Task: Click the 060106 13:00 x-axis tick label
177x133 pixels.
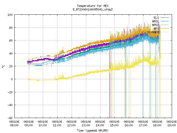Action: tap(86, 124)
